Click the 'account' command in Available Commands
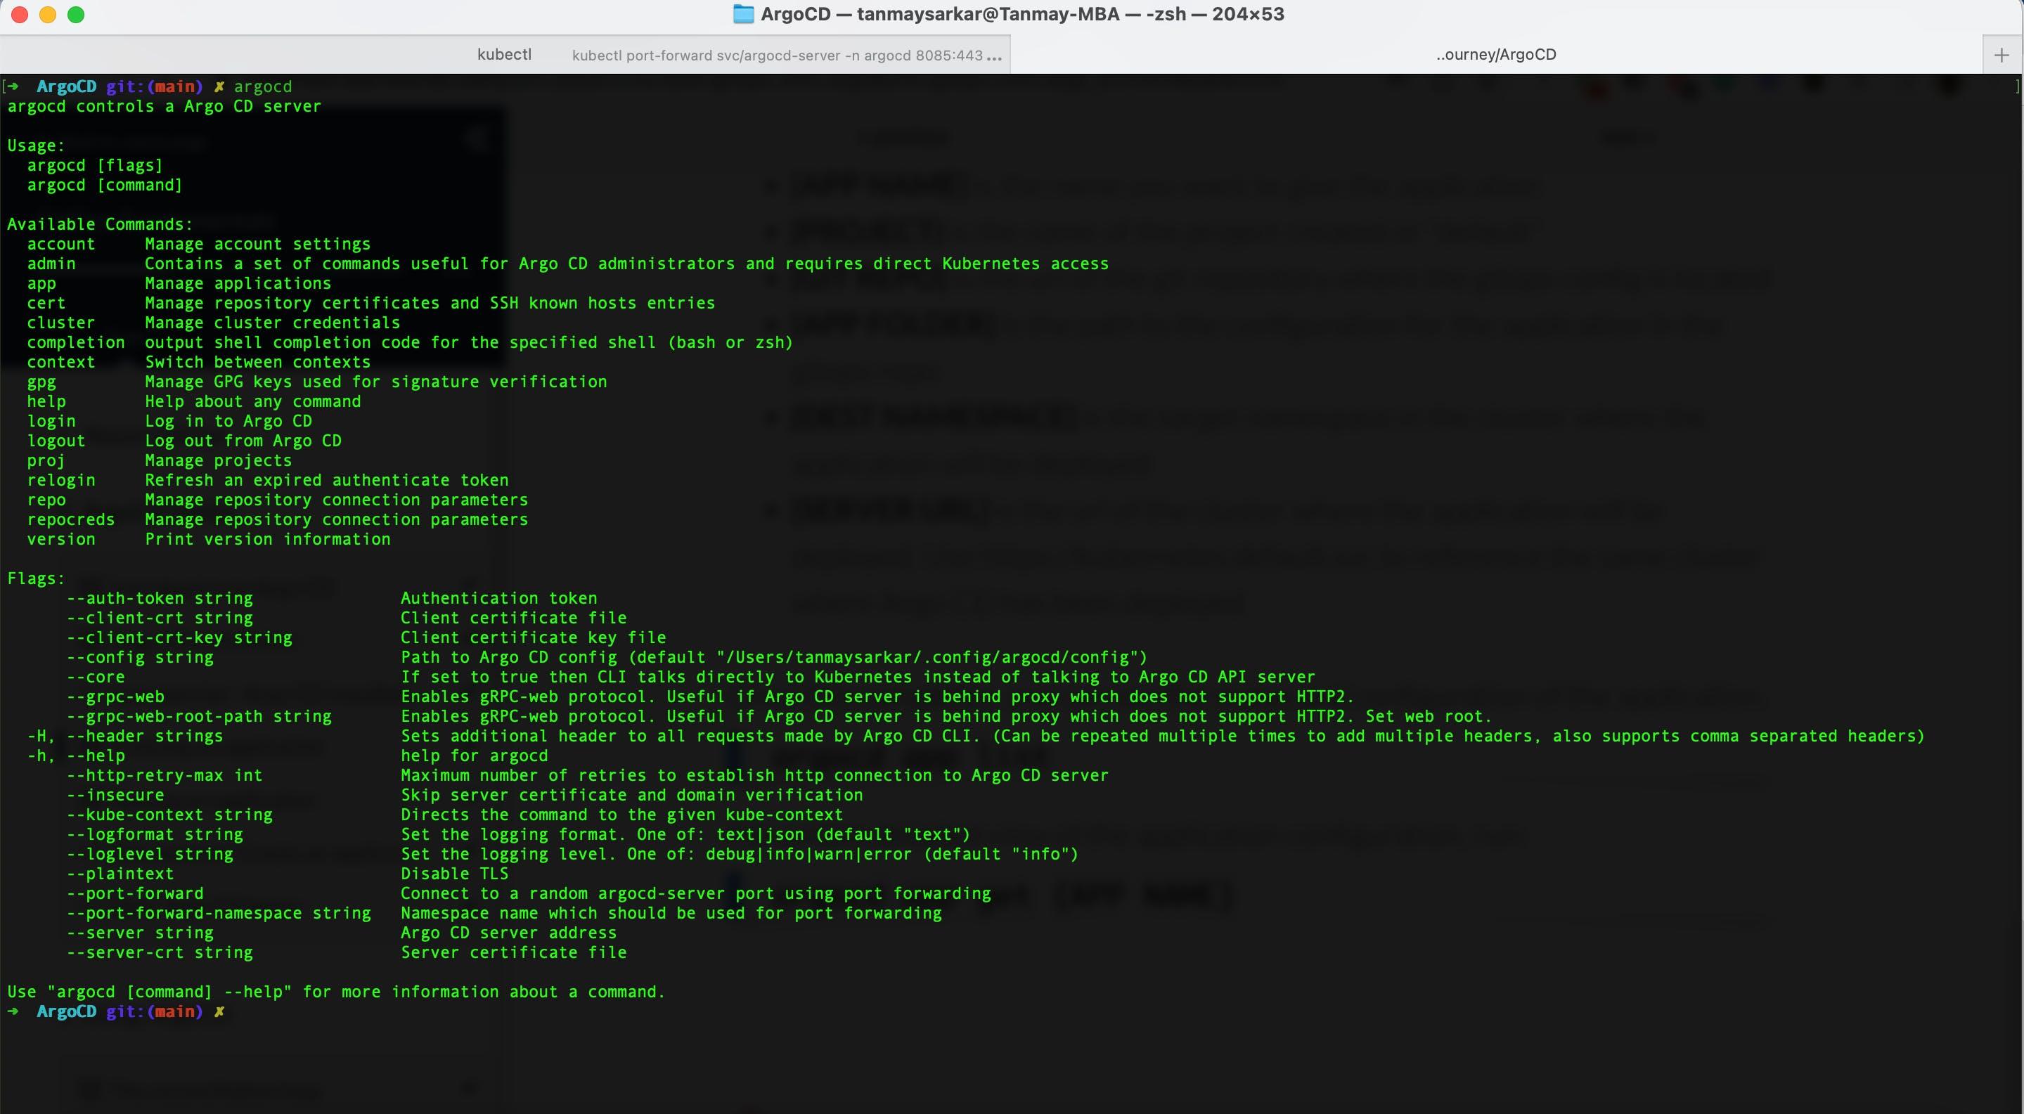This screenshot has height=1114, width=2024. [60, 245]
